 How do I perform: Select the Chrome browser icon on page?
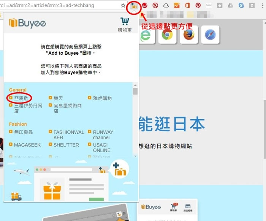[167, 35]
